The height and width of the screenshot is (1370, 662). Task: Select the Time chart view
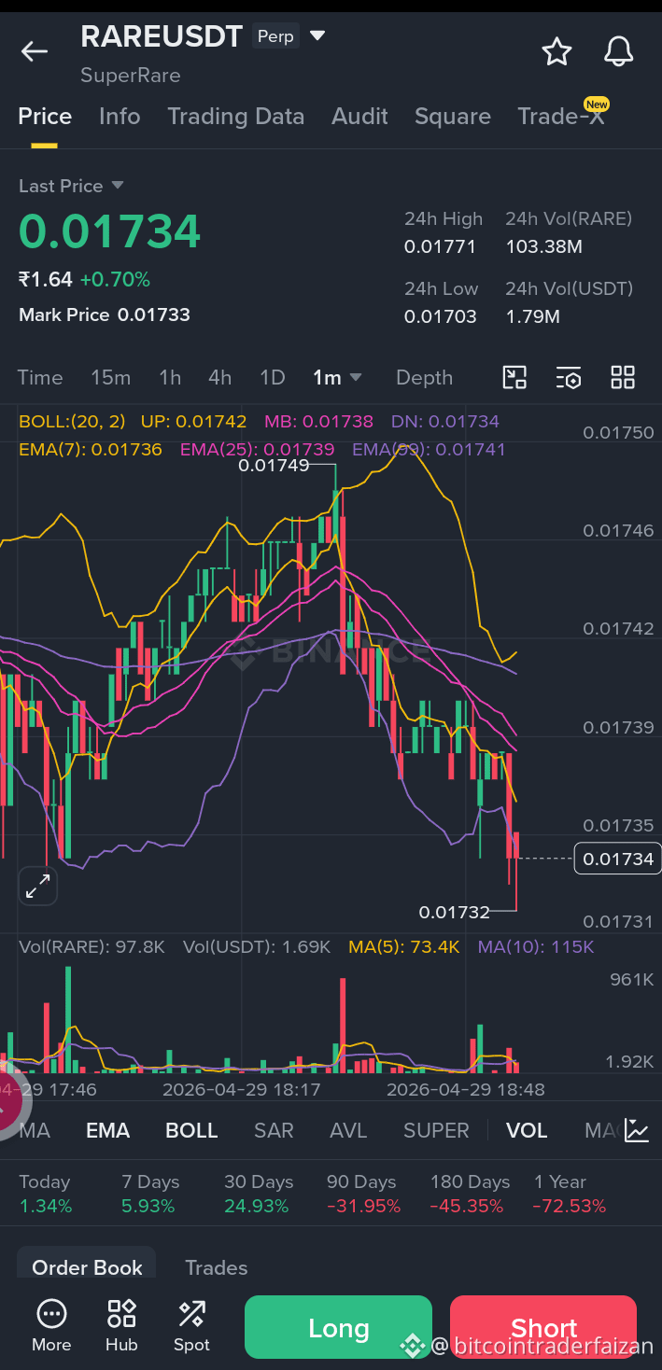click(40, 377)
